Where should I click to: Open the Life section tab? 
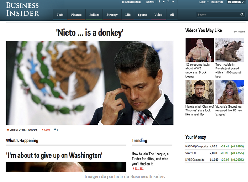128,15
